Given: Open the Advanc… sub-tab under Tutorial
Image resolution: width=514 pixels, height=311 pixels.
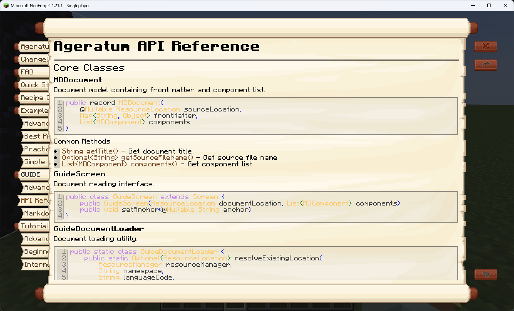Looking at the screenshot, I should [35, 239].
